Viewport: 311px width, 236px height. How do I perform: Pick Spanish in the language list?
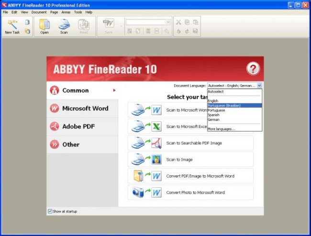213,115
